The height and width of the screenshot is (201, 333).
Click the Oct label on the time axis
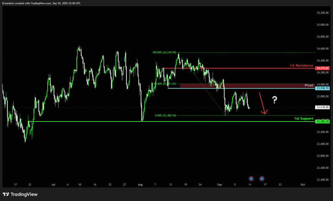tap(303, 185)
